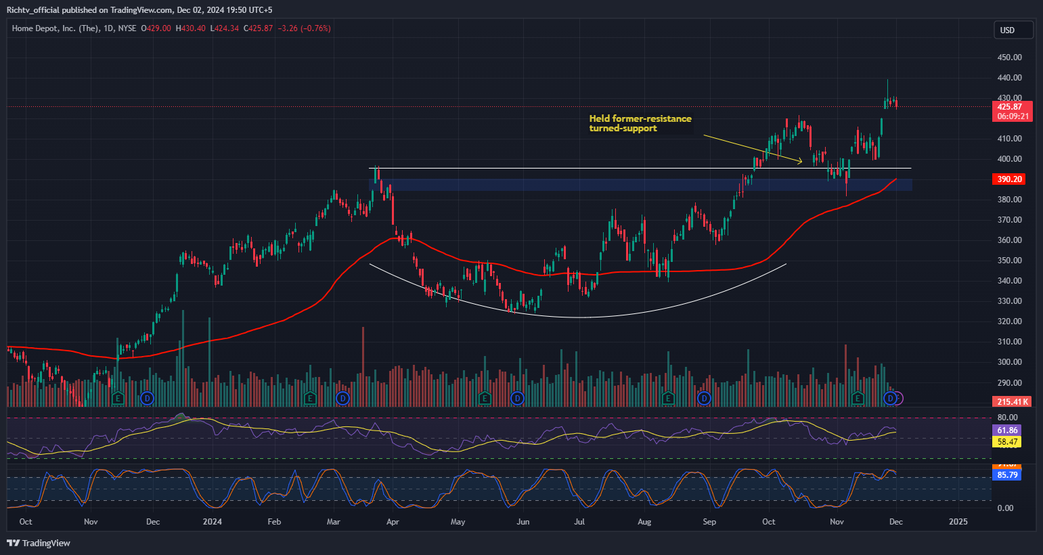Click the low value L424.34
The width and height of the screenshot is (1043, 555).
coord(225,28)
